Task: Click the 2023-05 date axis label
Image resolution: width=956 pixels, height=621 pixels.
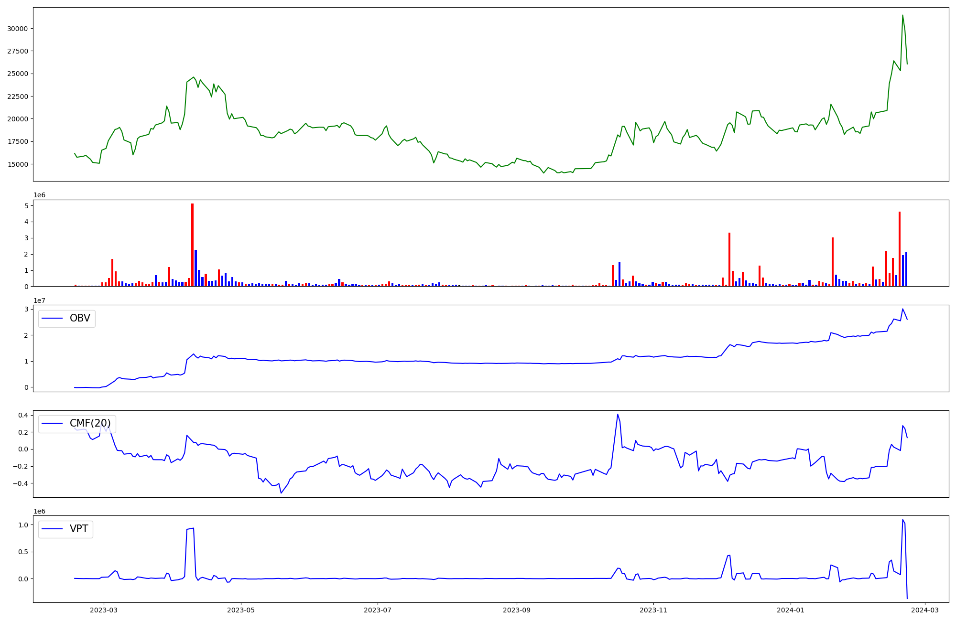Action: (x=241, y=610)
